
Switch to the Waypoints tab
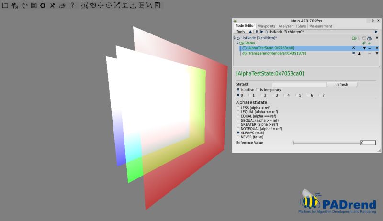(x=266, y=26)
